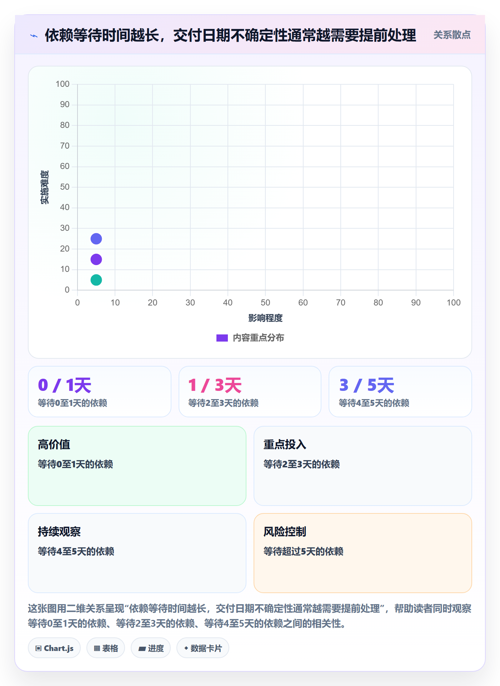Click 等待4至5天的依赖 text in 持续观察 card
The width and height of the screenshot is (500, 686).
point(76,551)
